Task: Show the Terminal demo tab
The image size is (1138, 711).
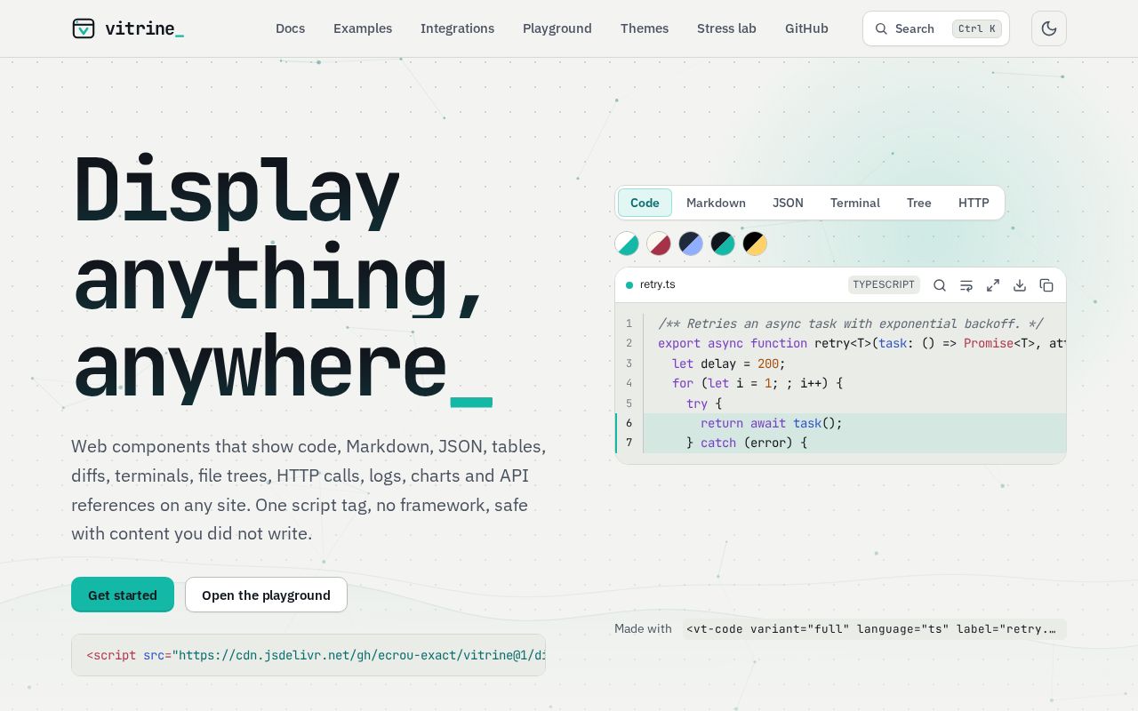Action: [855, 203]
